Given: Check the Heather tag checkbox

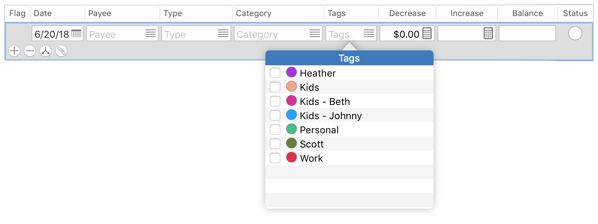Looking at the screenshot, I should coord(275,73).
